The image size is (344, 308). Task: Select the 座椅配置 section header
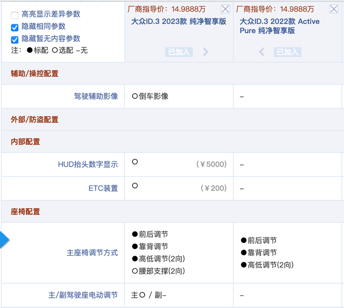pyautogui.click(x=25, y=212)
